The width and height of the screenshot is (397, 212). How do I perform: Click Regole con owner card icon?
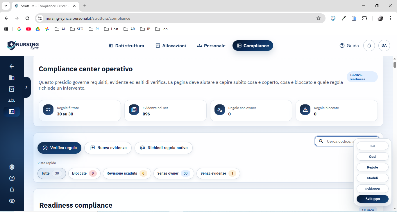(x=220, y=110)
